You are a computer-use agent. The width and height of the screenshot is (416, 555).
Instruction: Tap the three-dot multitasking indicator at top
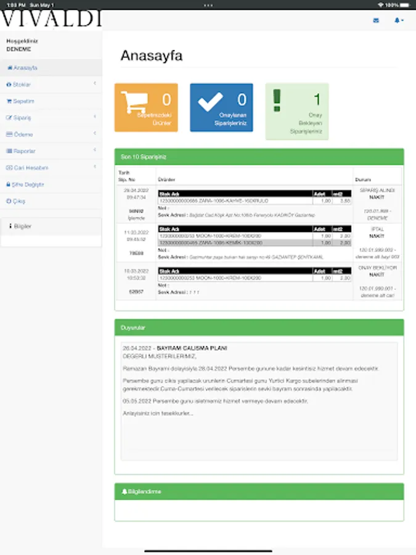tap(208, 6)
